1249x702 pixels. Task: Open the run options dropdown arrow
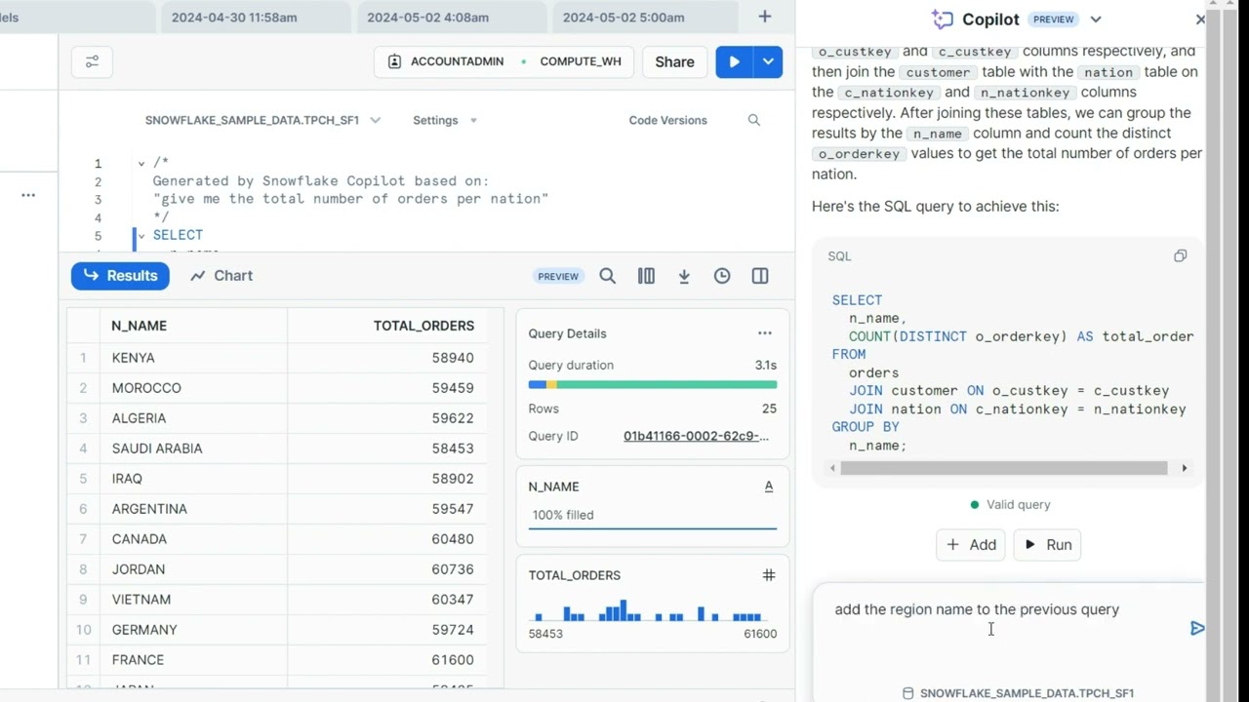(769, 61)
